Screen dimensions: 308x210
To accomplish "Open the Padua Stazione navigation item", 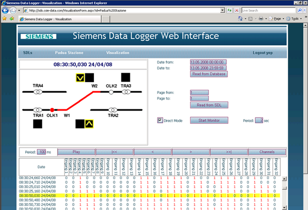I will 69,53.
